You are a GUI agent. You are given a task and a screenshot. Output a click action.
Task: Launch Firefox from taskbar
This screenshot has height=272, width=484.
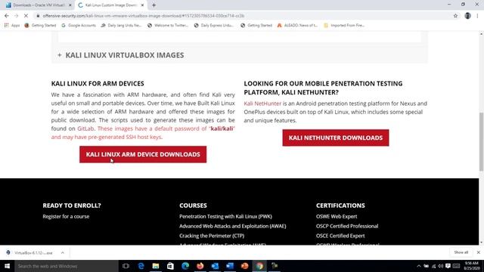(x=200, y=266)
